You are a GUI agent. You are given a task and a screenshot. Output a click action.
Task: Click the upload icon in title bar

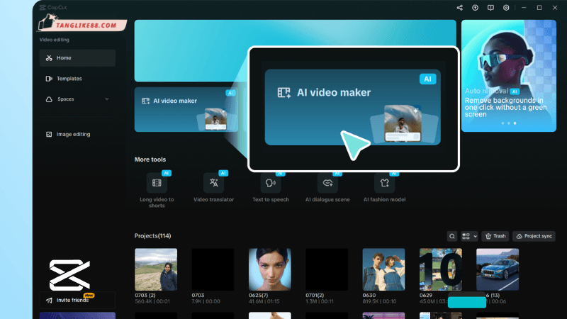[x=475, y=8]
